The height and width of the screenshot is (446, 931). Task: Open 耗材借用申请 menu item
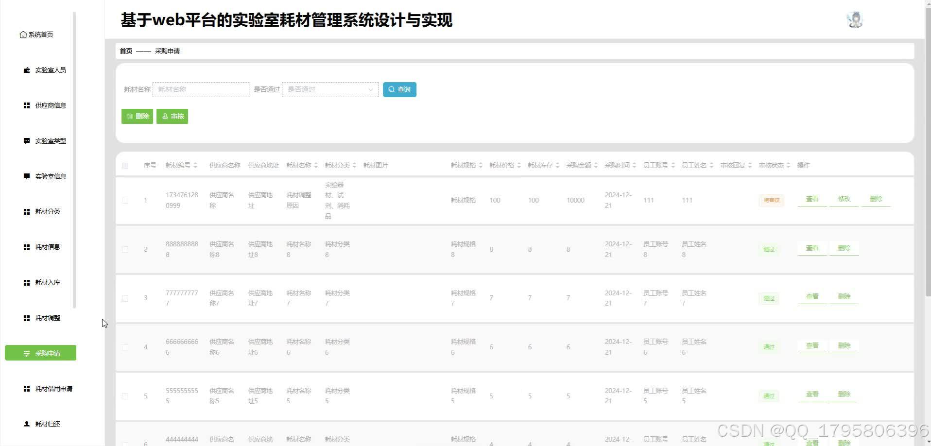[x=54, y=389]
